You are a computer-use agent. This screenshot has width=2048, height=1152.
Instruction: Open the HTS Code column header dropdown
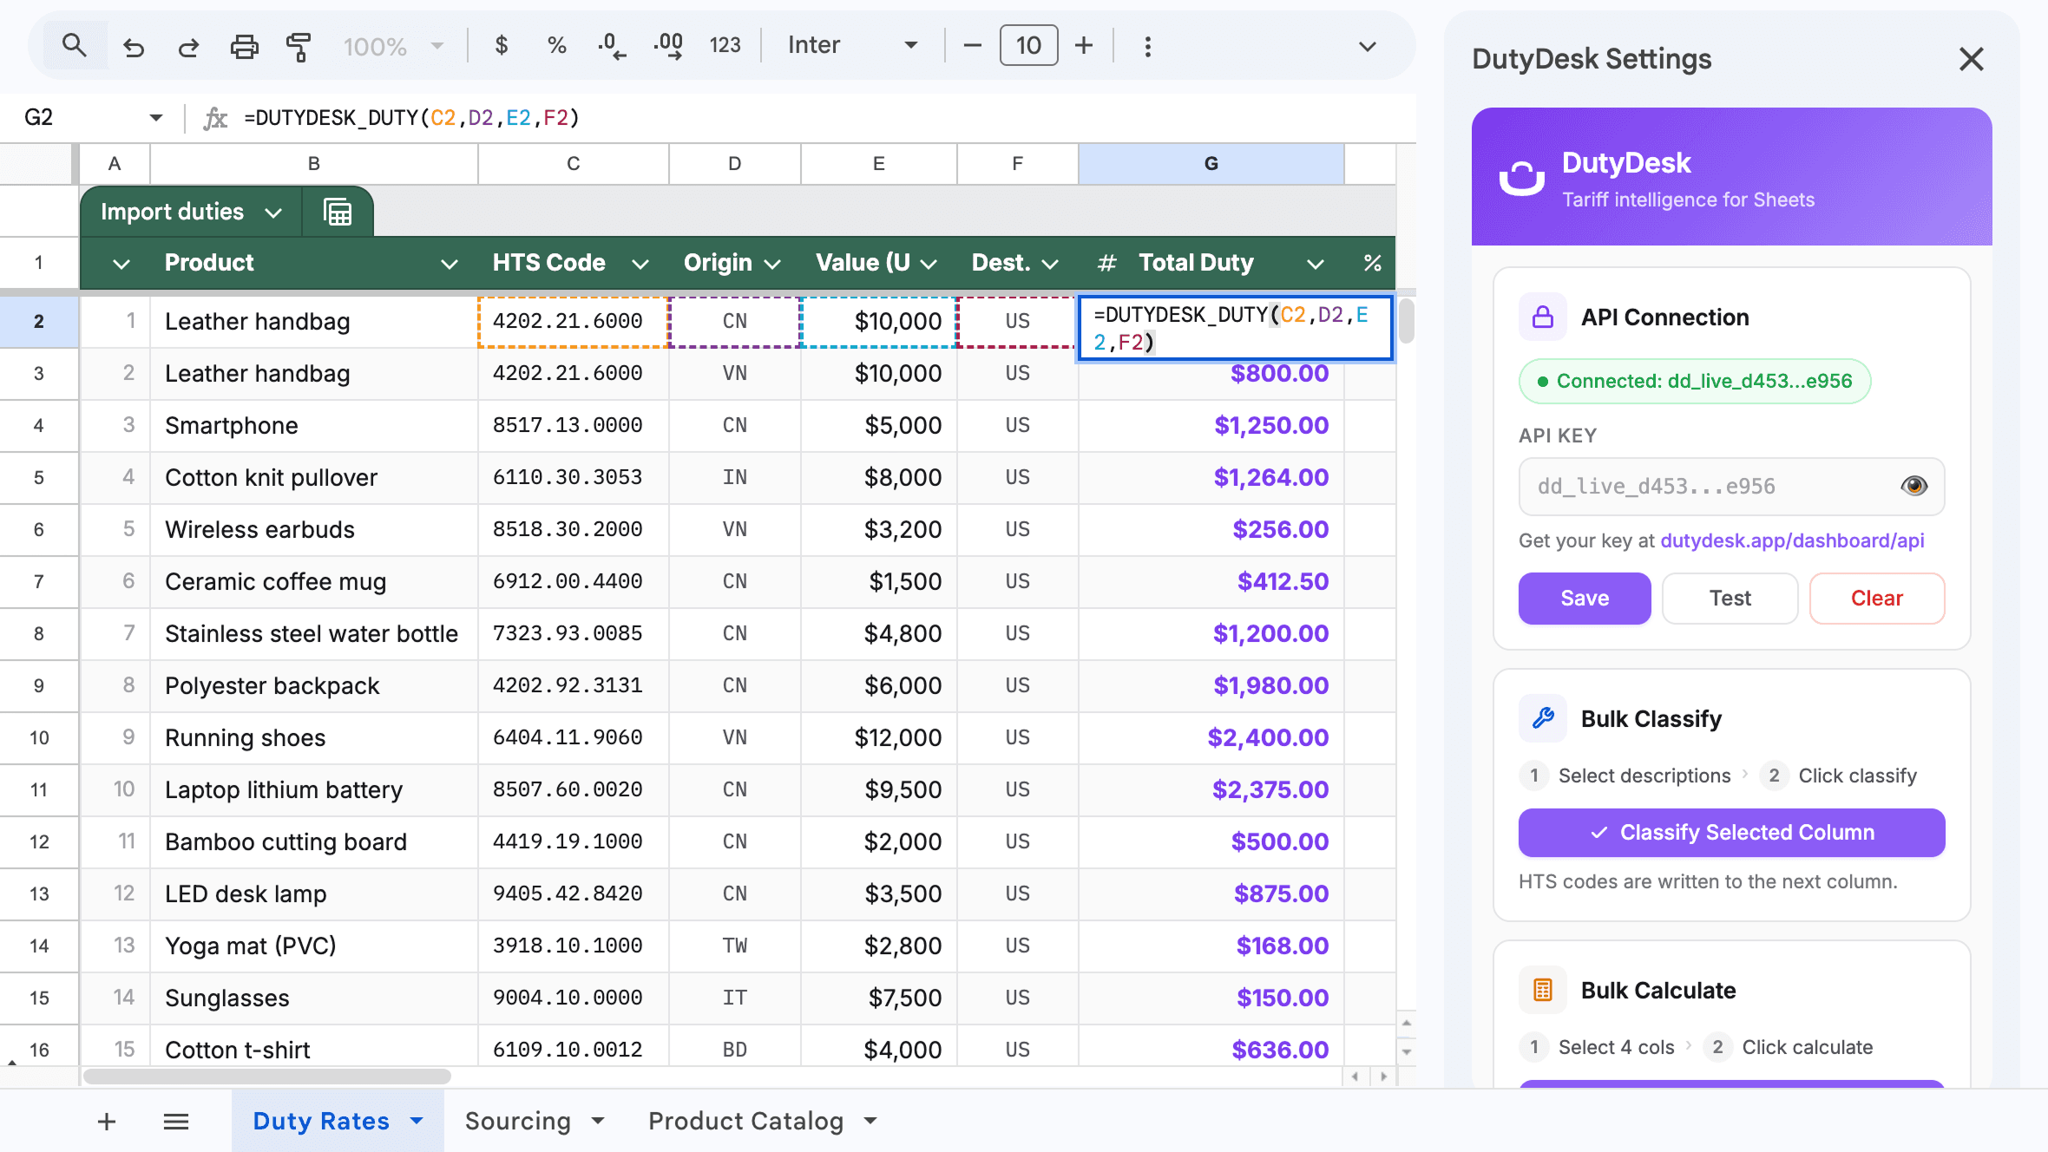(x=640, y=262)
